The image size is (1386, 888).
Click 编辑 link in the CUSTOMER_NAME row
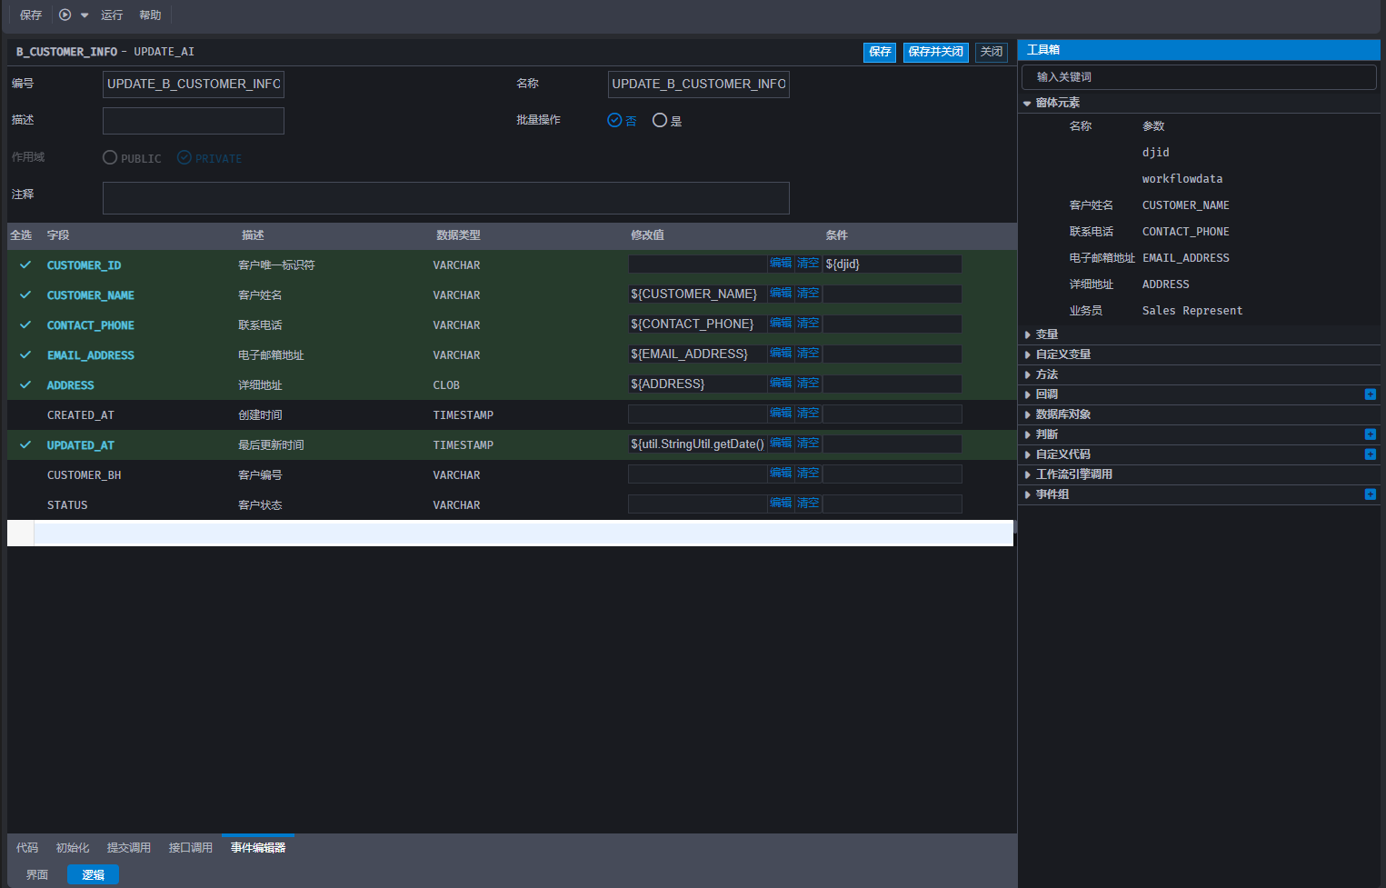pyautogui.click(x=781, y=294)
